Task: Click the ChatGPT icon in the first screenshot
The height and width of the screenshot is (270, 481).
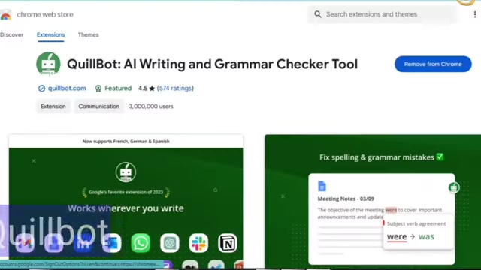Action: [170, 243]
